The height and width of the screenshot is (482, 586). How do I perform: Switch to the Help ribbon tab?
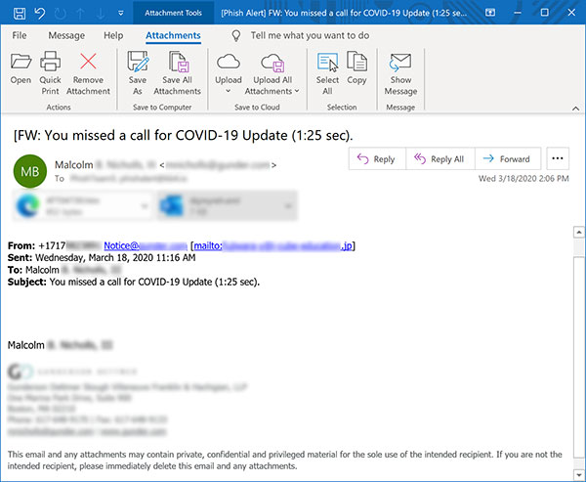[x=113, y=35]
